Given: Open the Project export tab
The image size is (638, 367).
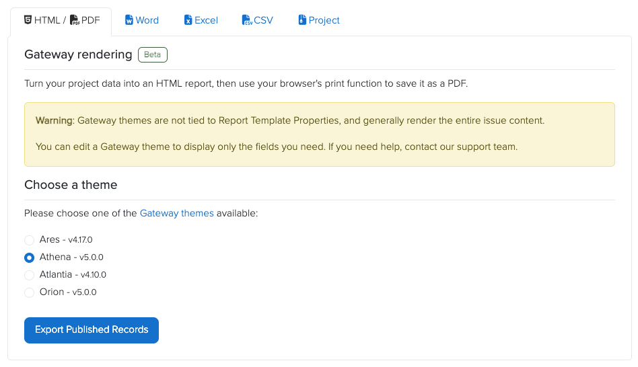Looking at the screenshot, I should click(319, 20).
